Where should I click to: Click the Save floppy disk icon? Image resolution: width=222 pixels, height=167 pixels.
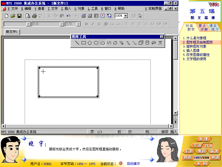[19, 16]
